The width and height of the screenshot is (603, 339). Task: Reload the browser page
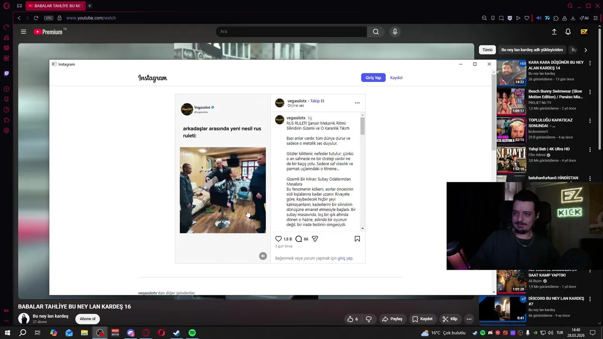(x=36, y=18)
